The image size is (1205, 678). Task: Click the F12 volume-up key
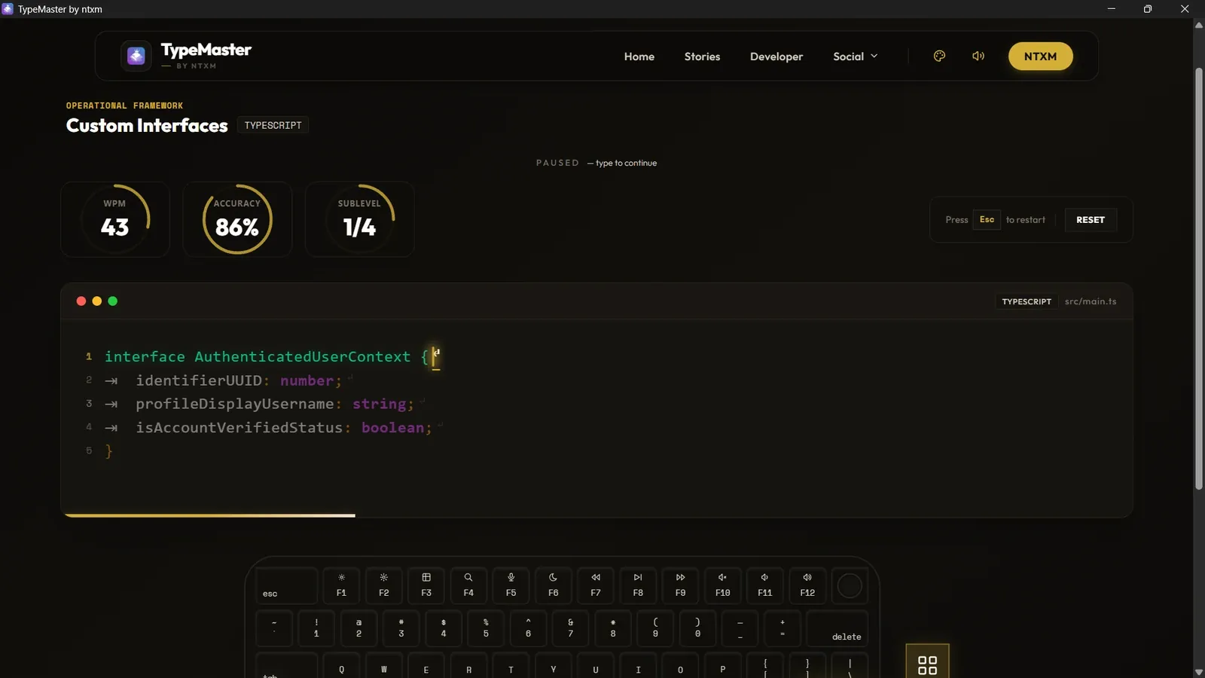pos(807,585)
